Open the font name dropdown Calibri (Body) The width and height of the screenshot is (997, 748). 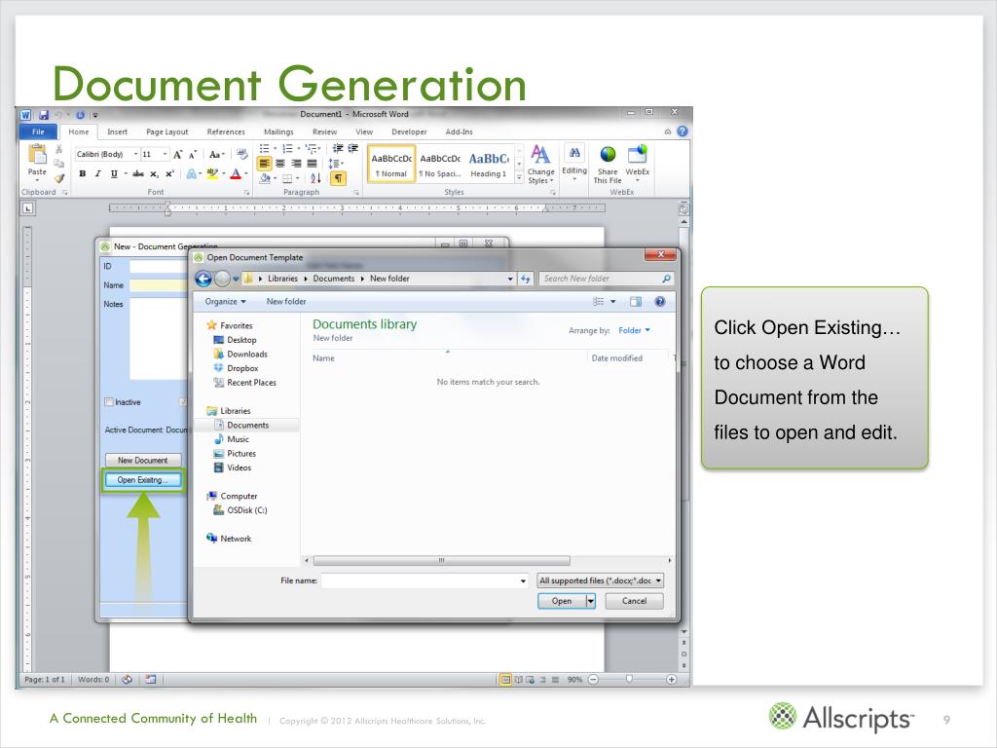click(x=135, y=154)
